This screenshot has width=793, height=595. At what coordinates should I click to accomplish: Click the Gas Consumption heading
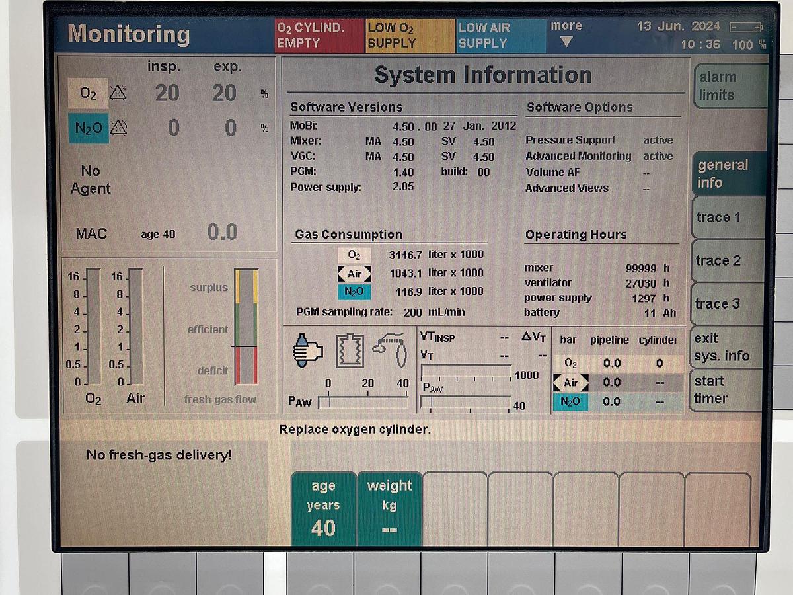pyautogui.click(x=348, y=234)
